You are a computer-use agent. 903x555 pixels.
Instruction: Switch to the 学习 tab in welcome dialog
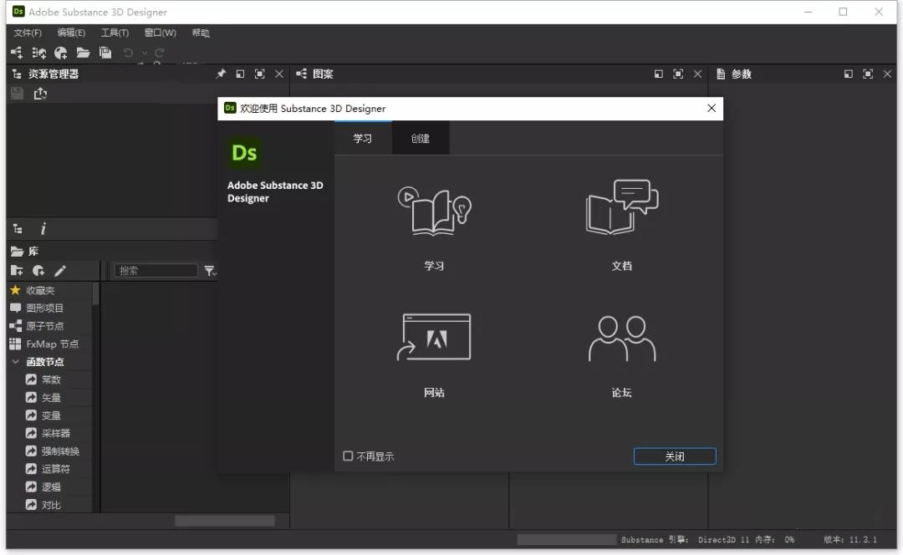pyautogui.click(x=363, y=138)
